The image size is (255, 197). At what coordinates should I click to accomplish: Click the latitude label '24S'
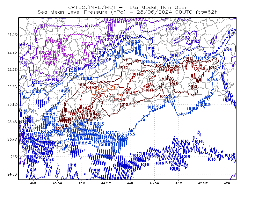[14, 157]
